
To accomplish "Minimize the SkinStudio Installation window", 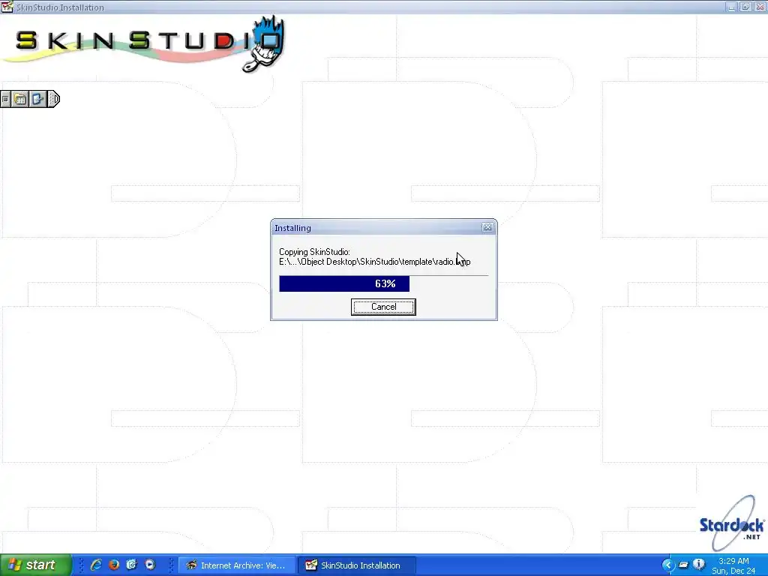I will click(x=731, y=7).
